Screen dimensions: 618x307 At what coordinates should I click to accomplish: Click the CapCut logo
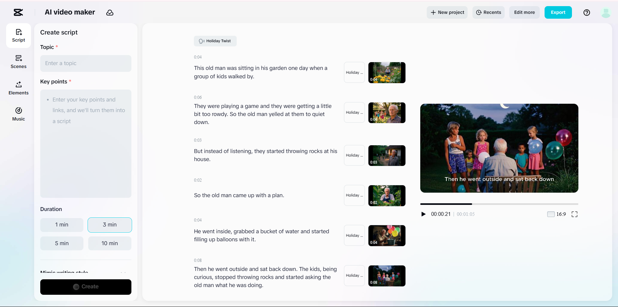(x=18, y=12)
